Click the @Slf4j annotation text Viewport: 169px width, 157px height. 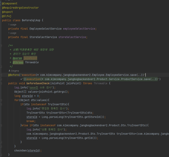6,16
